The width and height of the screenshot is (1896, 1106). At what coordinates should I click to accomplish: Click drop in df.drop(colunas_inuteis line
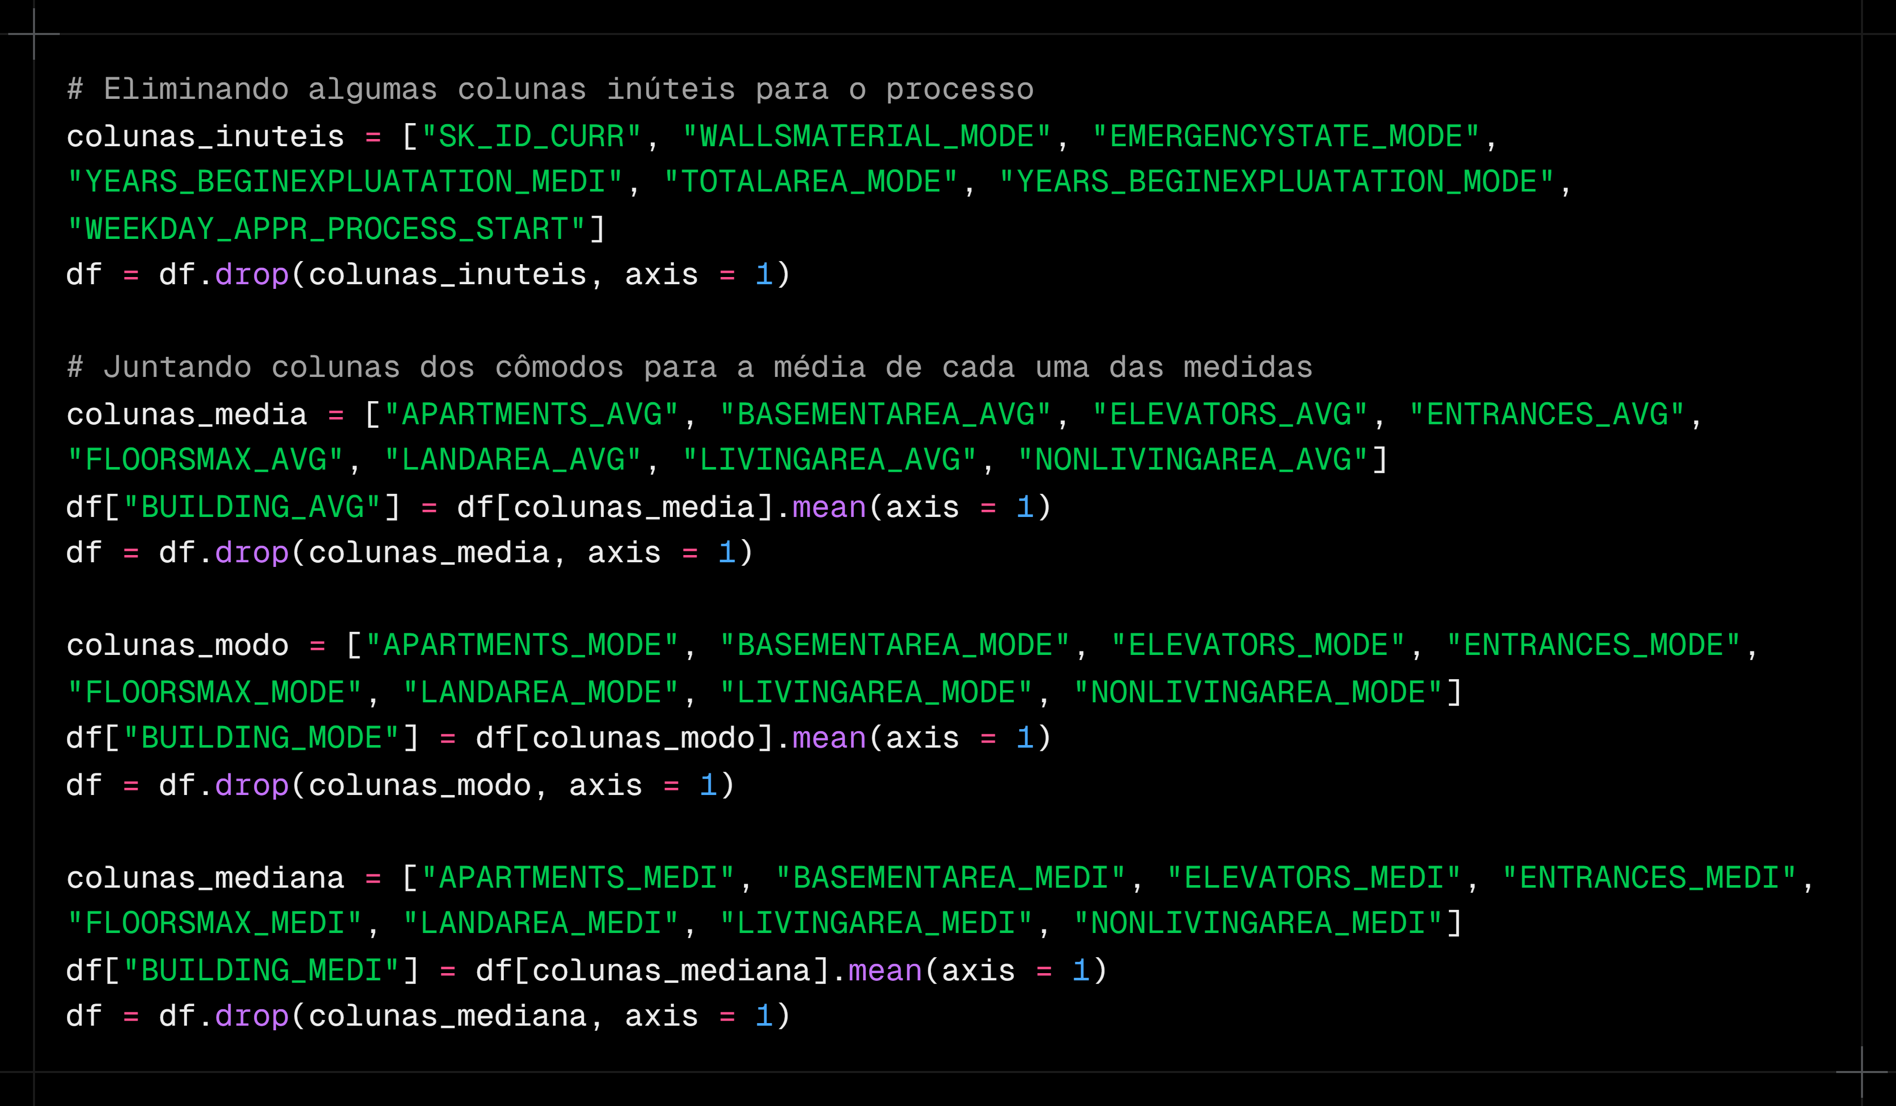252,274
